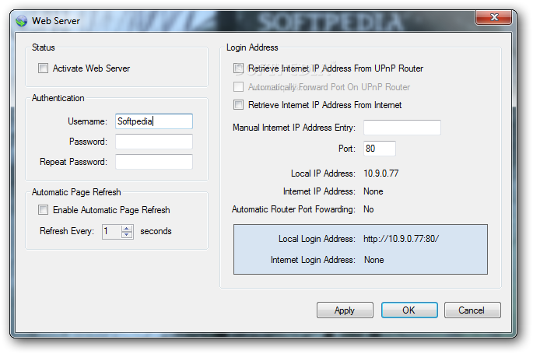
Task: Click the Username label
Action: [x=87, y=121]
